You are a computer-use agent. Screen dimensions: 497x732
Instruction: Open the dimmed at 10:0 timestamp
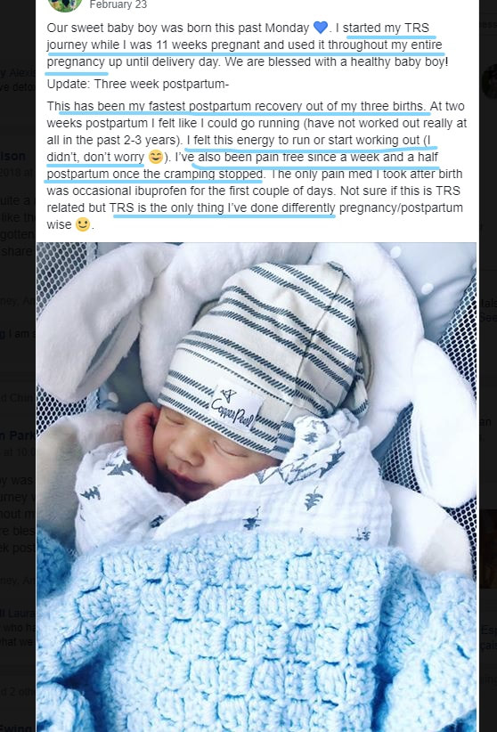tap(18, 451)
